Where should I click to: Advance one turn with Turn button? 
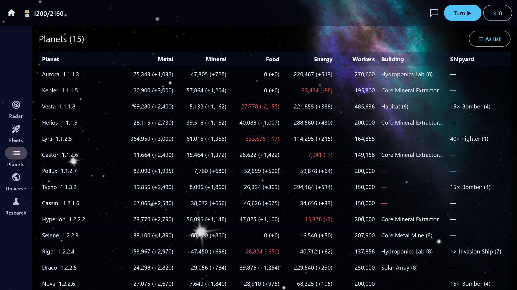click(462, 13)
